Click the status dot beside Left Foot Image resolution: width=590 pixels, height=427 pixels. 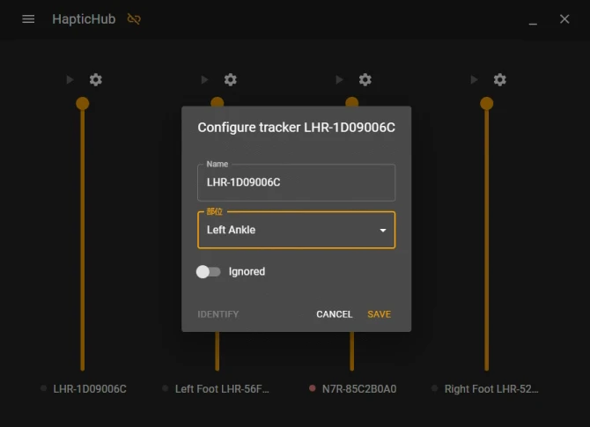pyautogui.click(x=165, y=388)
